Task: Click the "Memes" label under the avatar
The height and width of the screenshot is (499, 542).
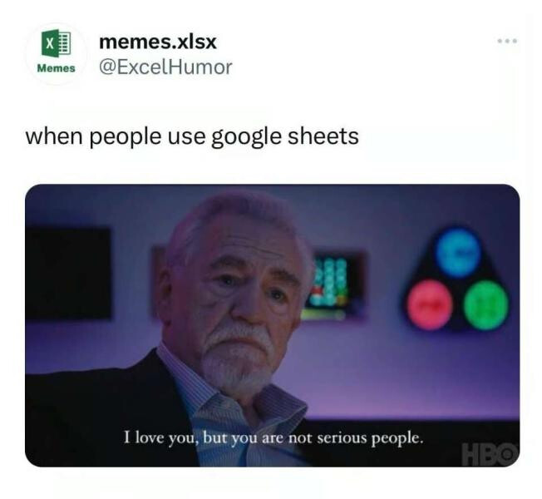Action: tap(56, 68)
